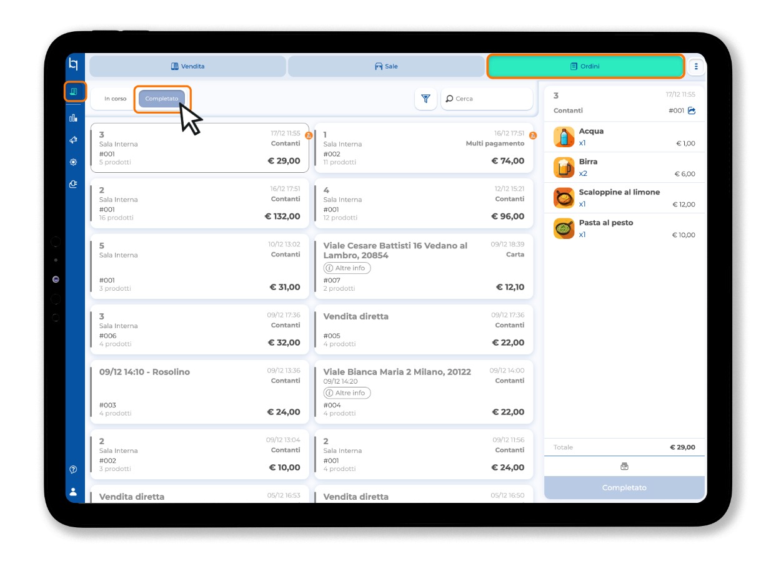Open the user profile sidebar icon
The image size is (781, 574).
click(73, 492)
